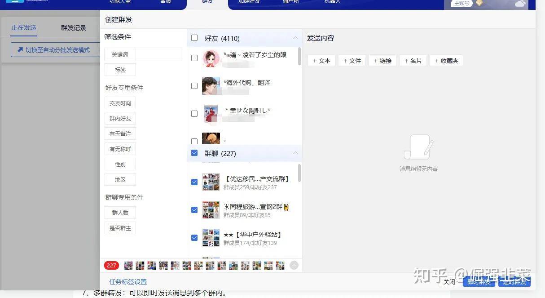
Task: Click the 发送内容 heading
Action: pos(321,38)
